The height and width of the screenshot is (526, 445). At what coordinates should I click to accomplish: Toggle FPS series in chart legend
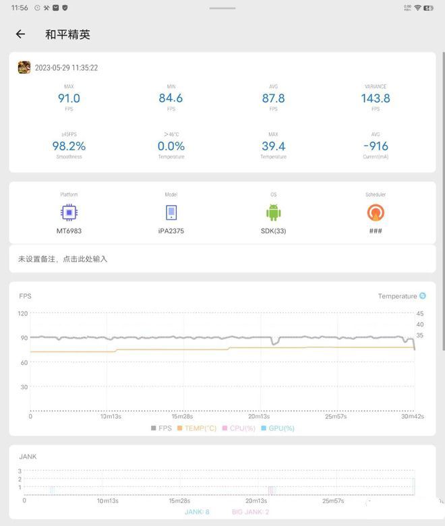tap(160, 428)
